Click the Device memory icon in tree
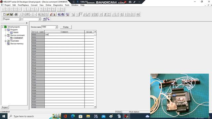 coord(8,44)
